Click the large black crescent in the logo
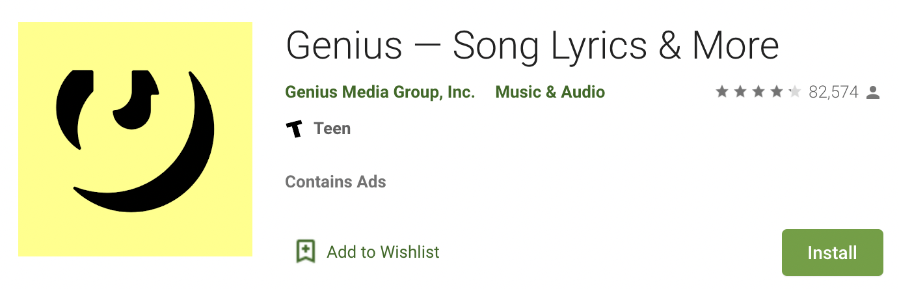 tap(176, 176)
